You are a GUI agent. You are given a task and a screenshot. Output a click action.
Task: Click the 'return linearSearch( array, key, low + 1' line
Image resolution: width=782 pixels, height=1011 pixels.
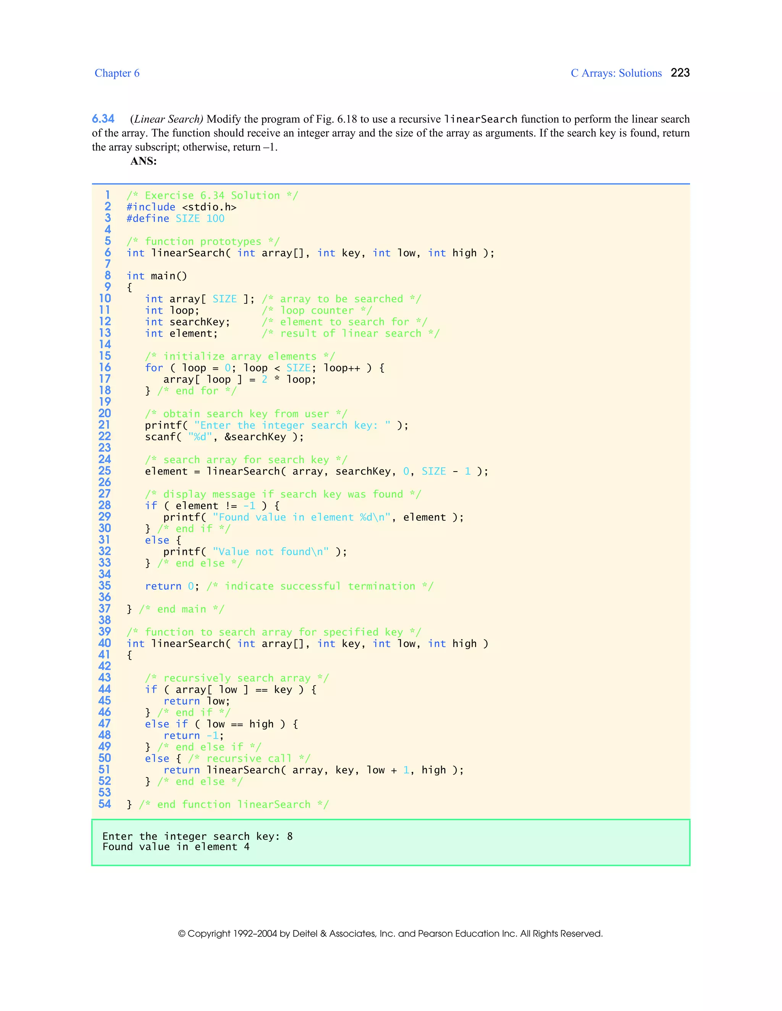[313, 770]
